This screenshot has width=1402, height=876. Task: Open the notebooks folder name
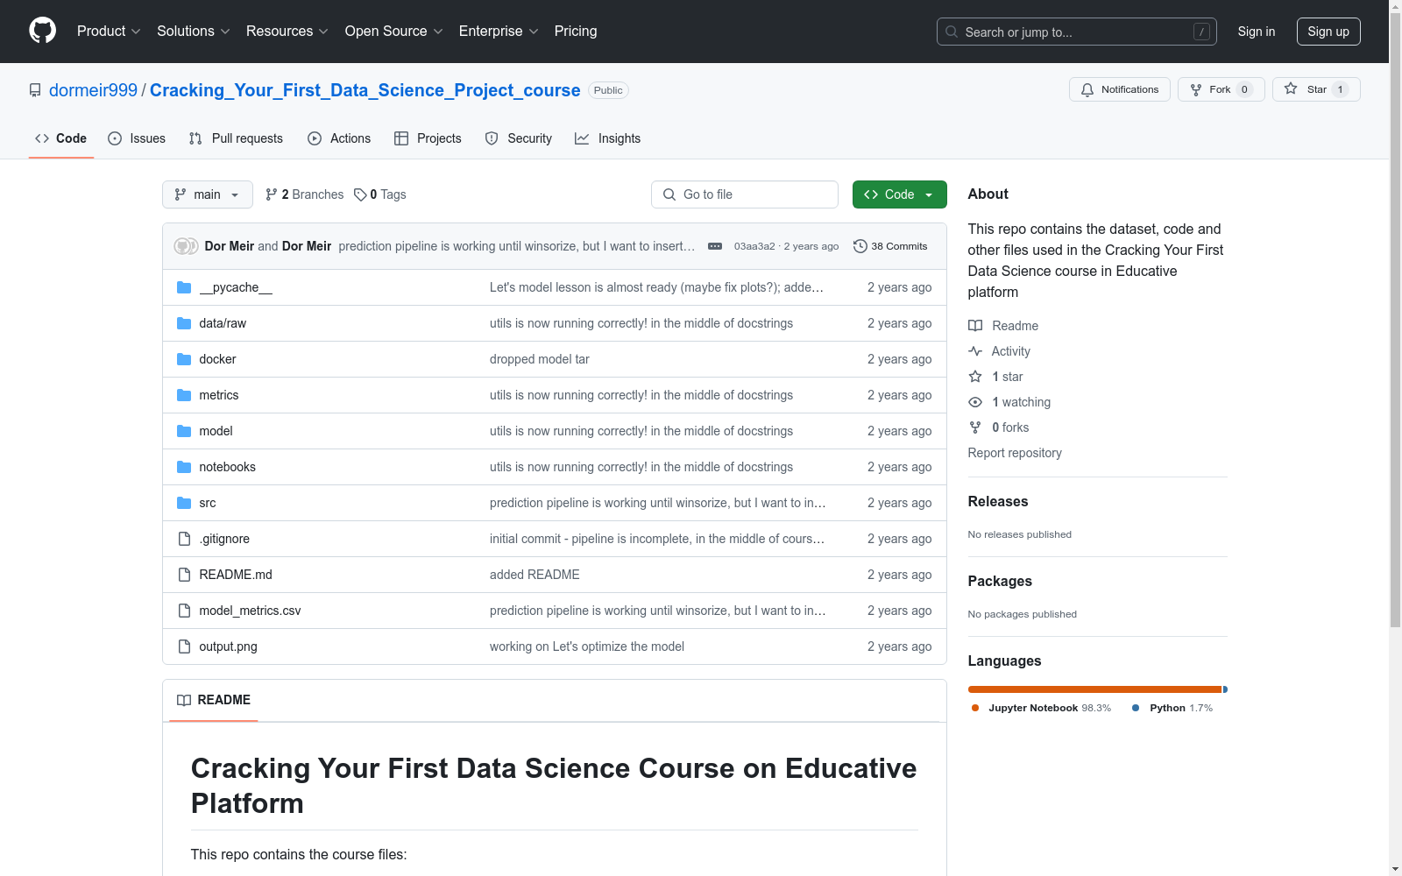click(x=228, y=467)
